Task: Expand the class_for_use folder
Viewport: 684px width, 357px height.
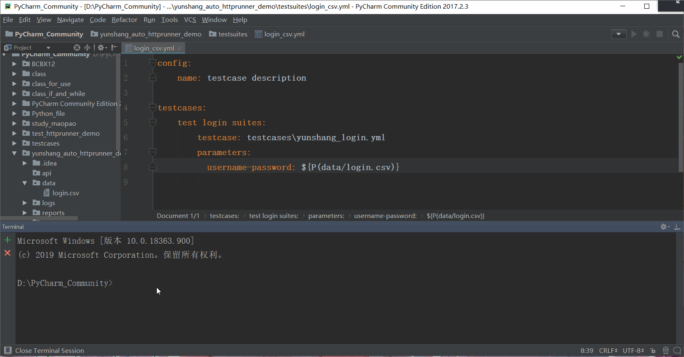Action: click(14, 84)
